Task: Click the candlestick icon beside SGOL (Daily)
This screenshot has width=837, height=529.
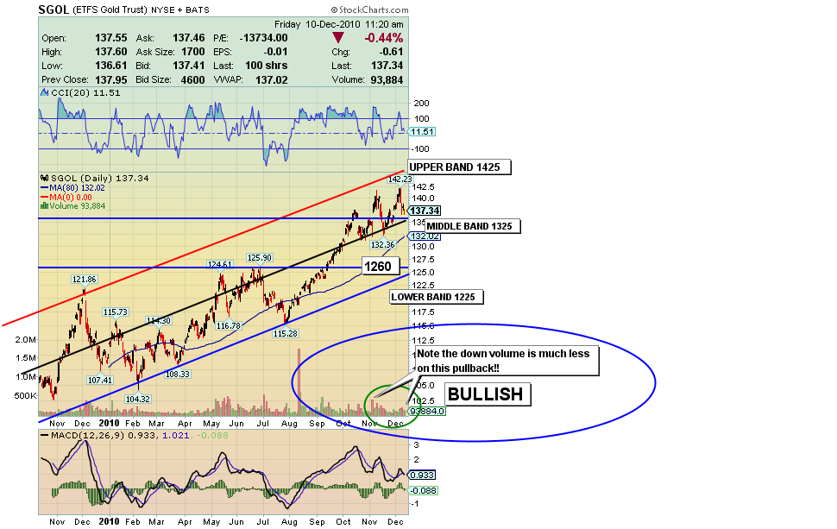Action: click(45, 179)
